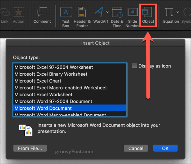This screenshot has width=191, height=164.
Task: Insert a Comment from the ribbon
Action: click(x=42, y=15)
